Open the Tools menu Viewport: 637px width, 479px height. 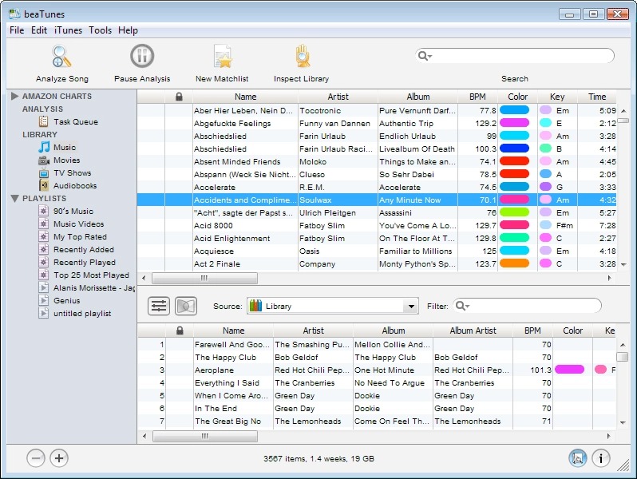(x=100, y=30)
